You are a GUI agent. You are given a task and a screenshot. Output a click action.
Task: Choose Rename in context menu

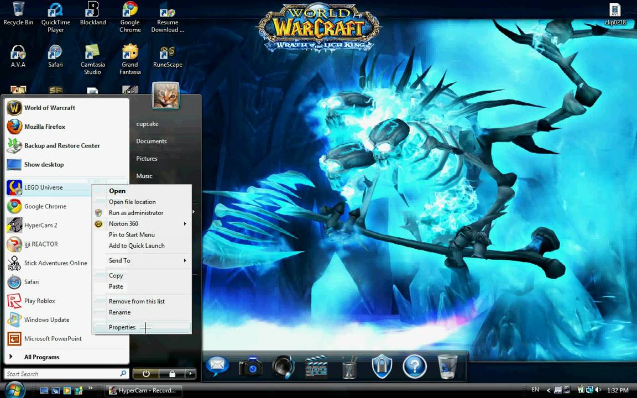(x=142, y=312)
